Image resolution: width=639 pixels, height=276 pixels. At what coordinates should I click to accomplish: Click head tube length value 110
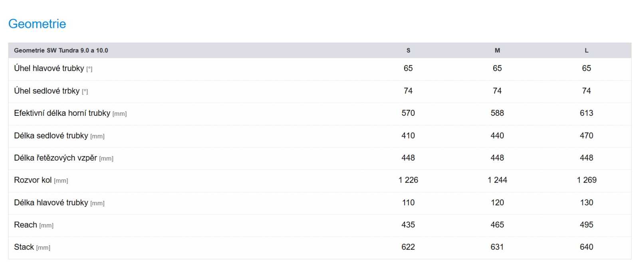(408, 203)
